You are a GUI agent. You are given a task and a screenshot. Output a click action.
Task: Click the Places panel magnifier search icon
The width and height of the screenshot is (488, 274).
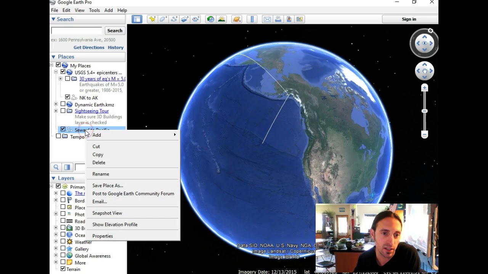[x=56, y=167]
